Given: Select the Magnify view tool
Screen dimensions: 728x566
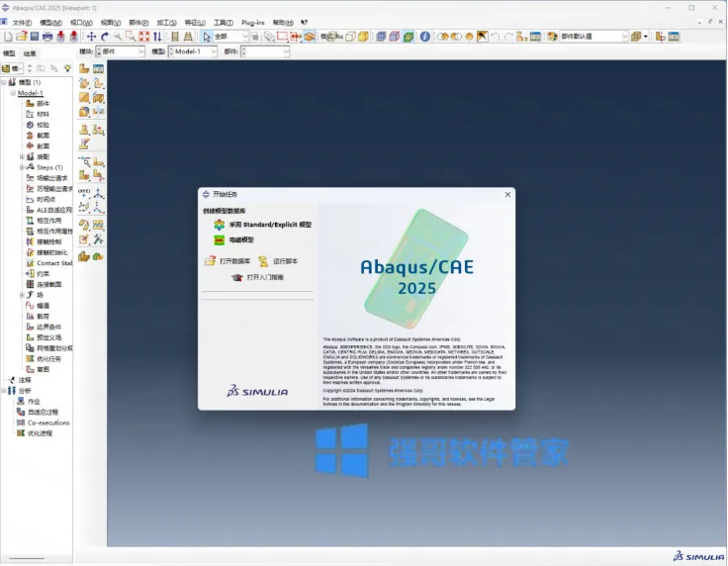Looking at the screenshot, I should click(118, 37).
